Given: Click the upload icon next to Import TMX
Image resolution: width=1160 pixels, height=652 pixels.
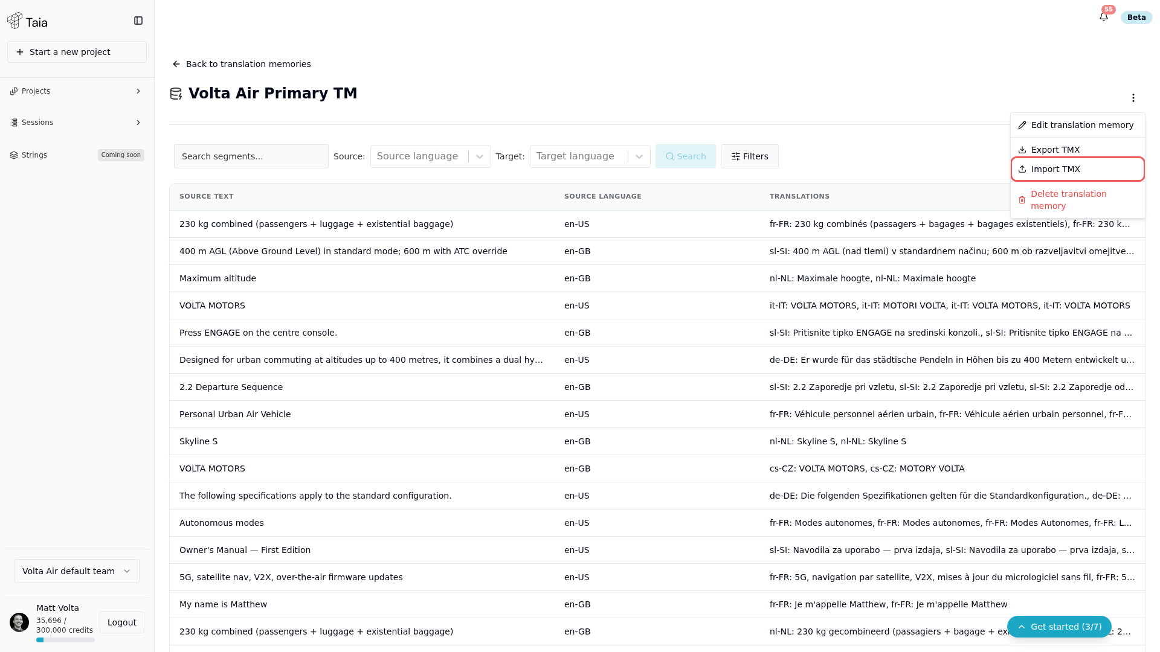Looking at the screenshot, I should 1022,169.
